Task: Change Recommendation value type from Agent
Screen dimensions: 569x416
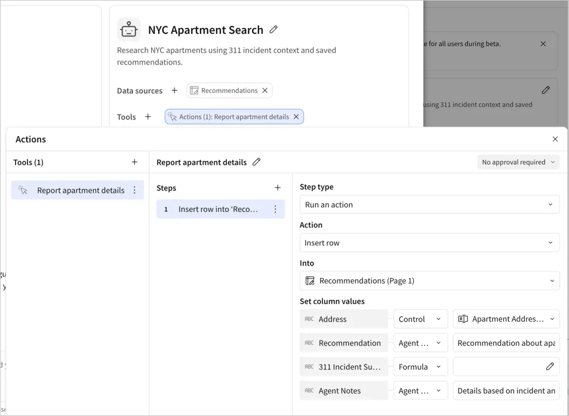Action: click(420, 343)
